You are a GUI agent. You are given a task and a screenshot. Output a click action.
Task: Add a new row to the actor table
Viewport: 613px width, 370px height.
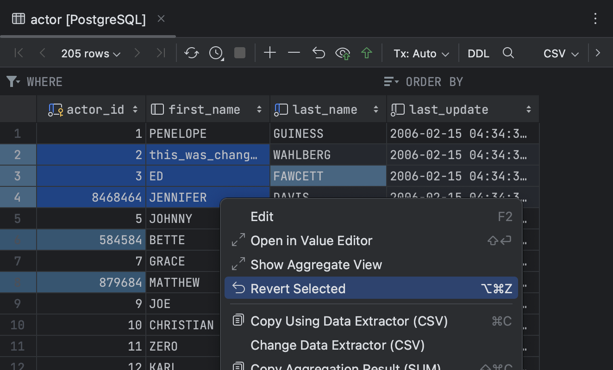click(270, 53)
